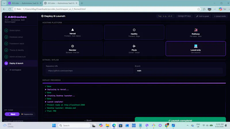
Task: Open Manage API keys
Action: pos(184,16)
